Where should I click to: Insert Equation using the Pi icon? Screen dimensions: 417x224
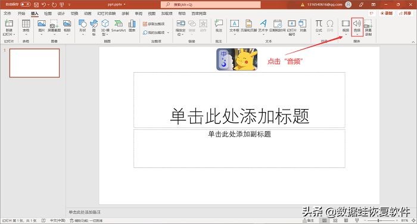click(319, 23)
